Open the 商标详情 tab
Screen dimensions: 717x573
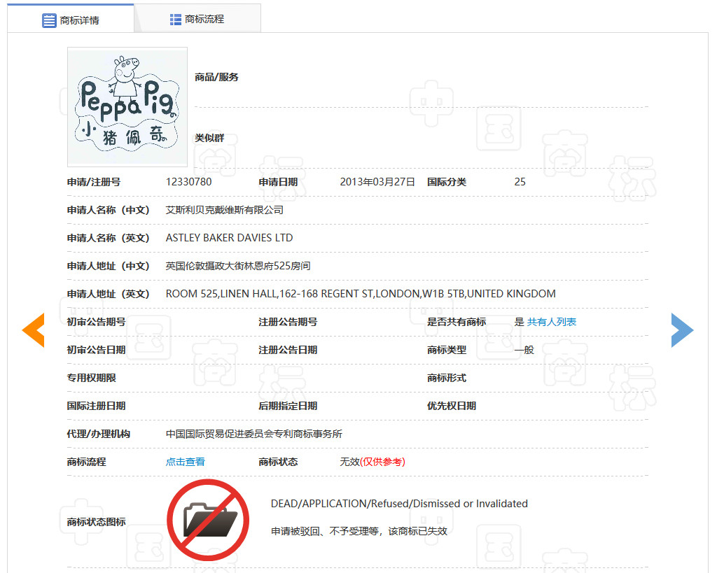(x=71, y=19)
